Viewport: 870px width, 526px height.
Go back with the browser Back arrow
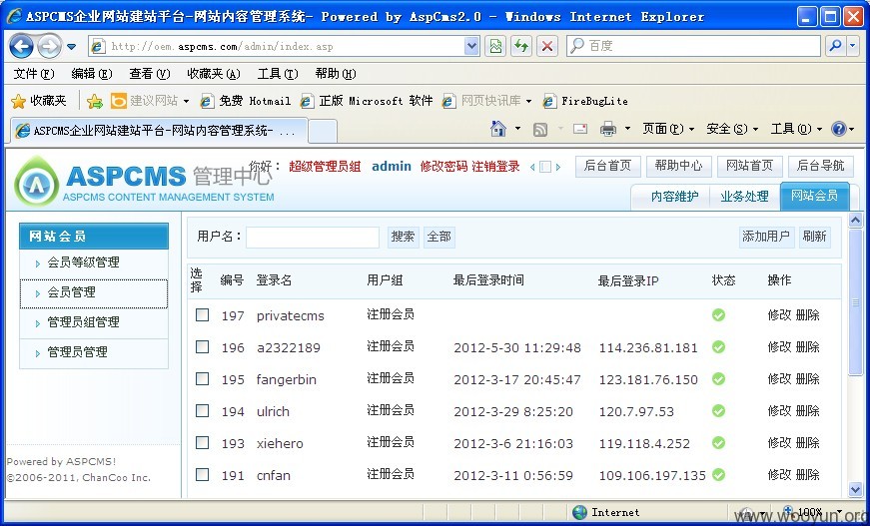click(x=21, y=47)
